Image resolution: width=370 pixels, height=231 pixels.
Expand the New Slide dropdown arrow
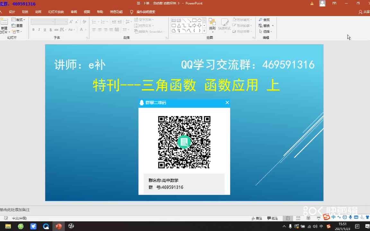pos(10,32)
